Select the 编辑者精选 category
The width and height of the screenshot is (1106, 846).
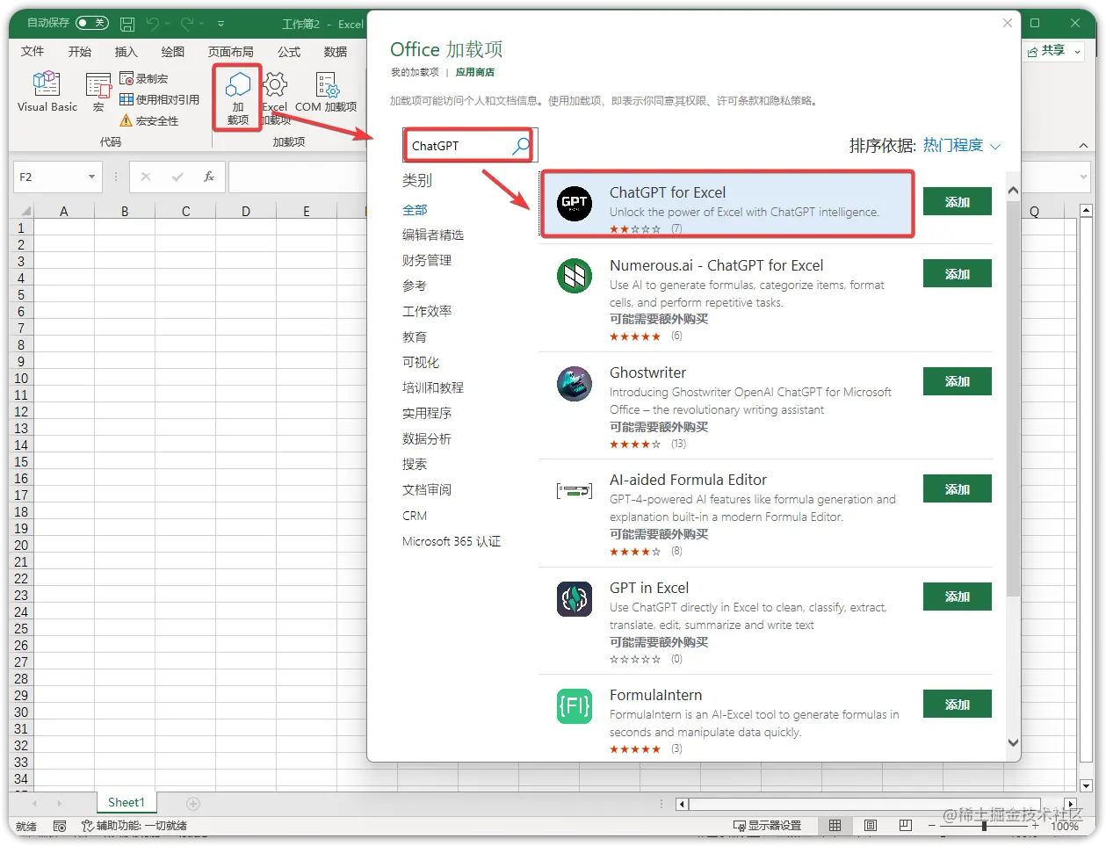pos(433,235)
